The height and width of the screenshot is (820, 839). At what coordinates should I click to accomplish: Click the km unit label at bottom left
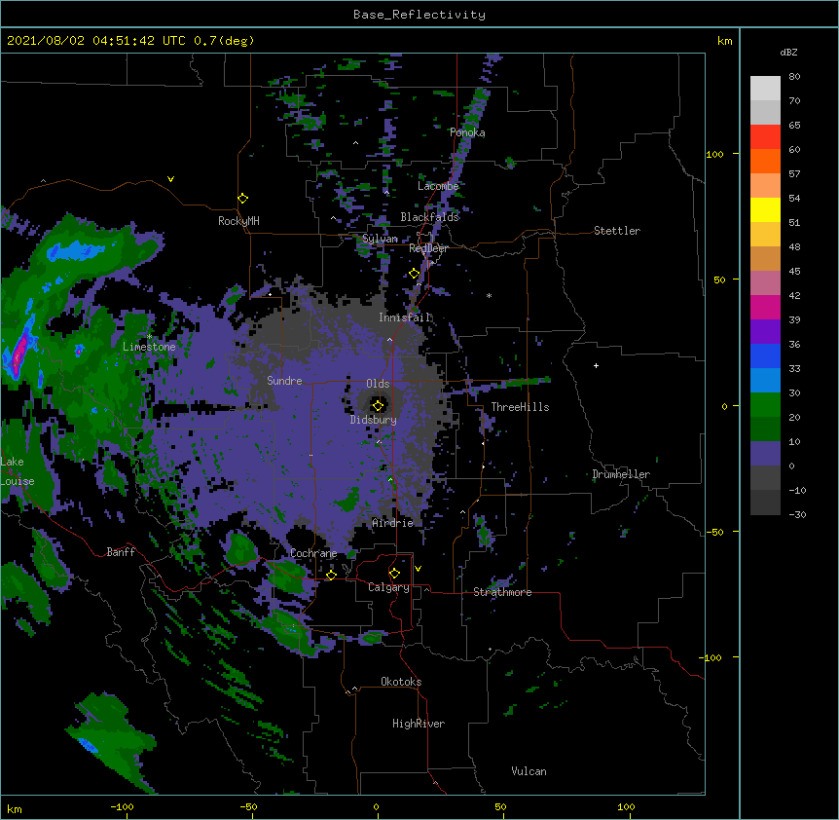pyautogui.click(x=15, y=808)
